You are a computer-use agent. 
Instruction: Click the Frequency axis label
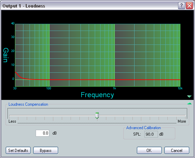tap(97, 95)
